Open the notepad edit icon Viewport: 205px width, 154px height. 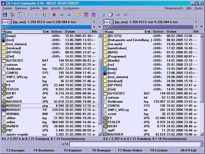click(x=111, y=15)
